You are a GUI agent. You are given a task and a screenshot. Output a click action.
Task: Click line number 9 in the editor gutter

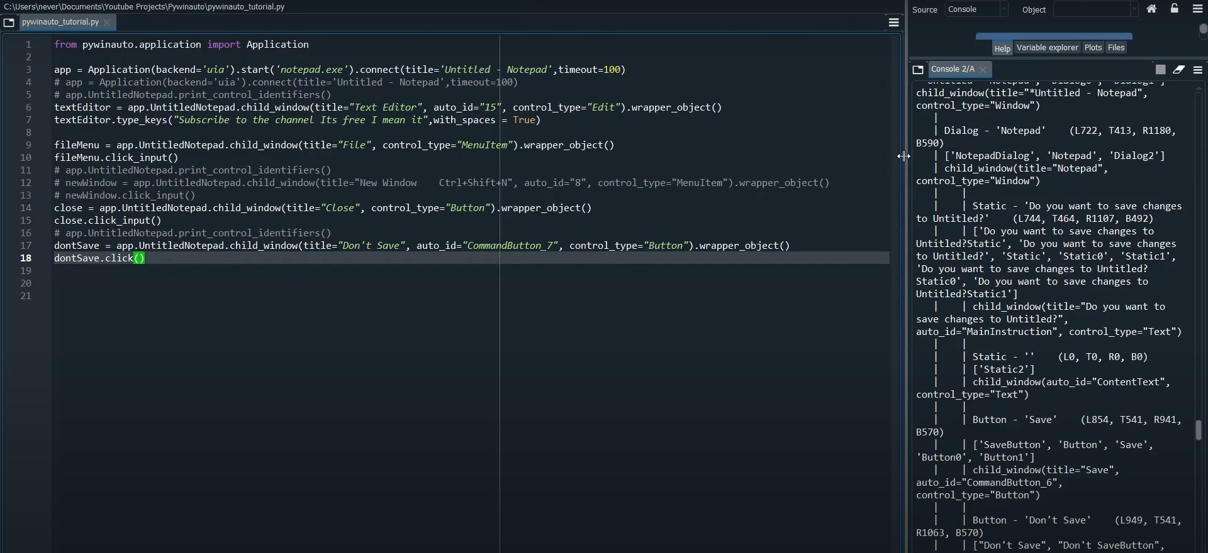(28, 145)
